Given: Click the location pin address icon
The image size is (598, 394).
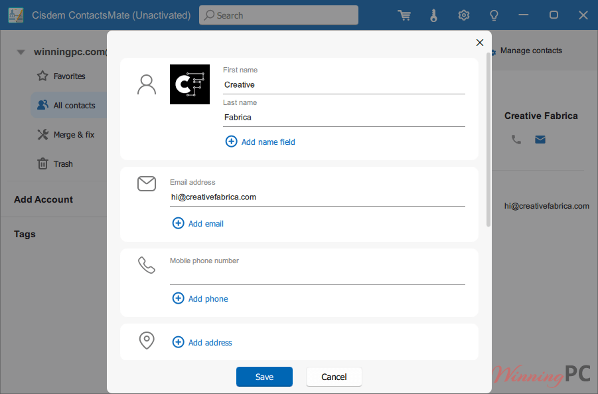Looking at the screenshot, I should pos(147,340).
